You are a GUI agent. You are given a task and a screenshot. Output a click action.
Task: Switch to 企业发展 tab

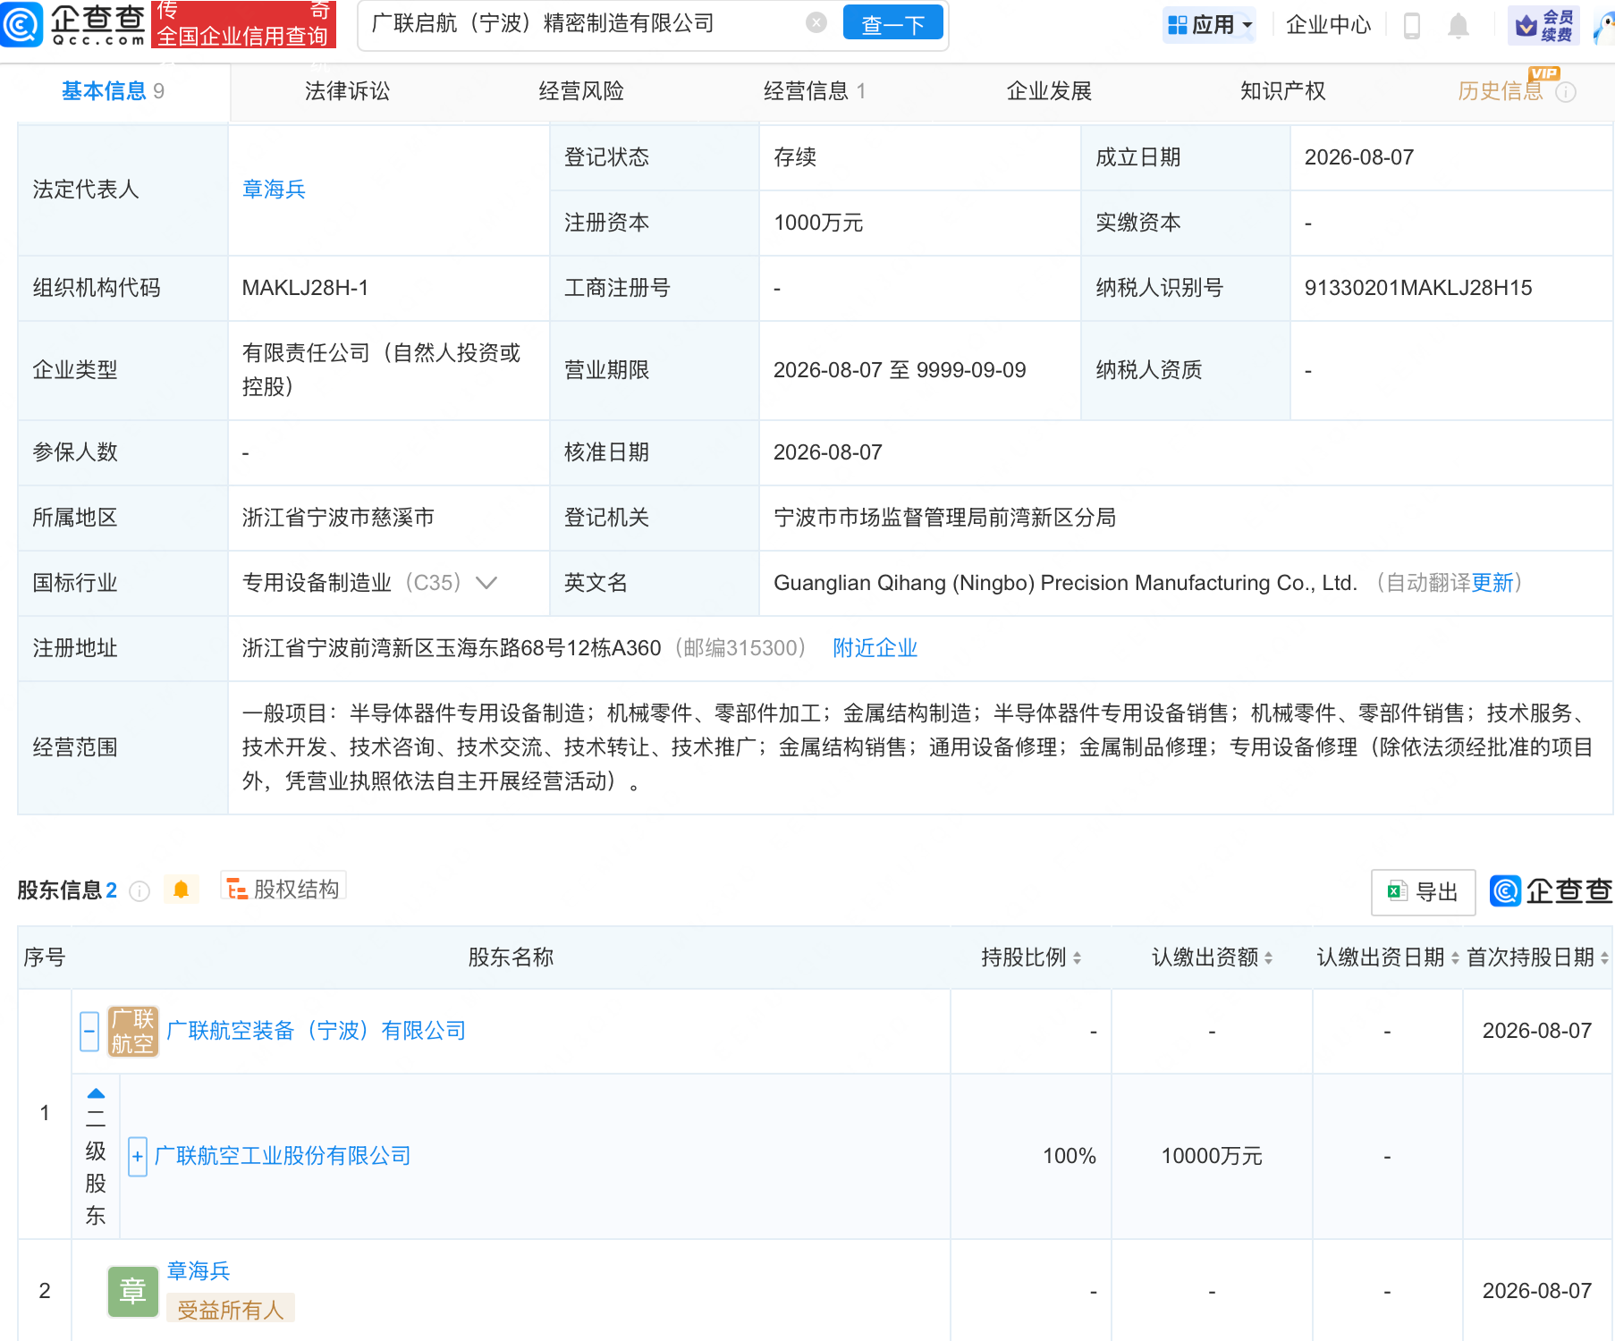coord(1049,91)
